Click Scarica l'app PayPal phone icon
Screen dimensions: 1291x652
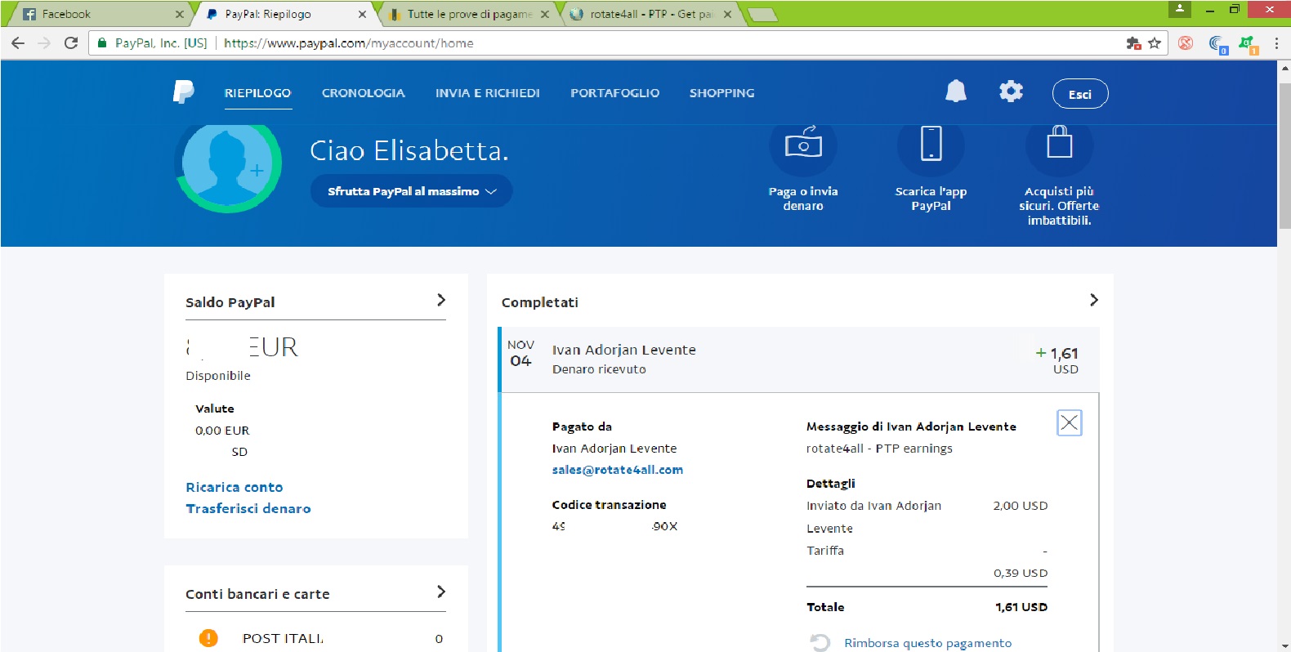931,145
